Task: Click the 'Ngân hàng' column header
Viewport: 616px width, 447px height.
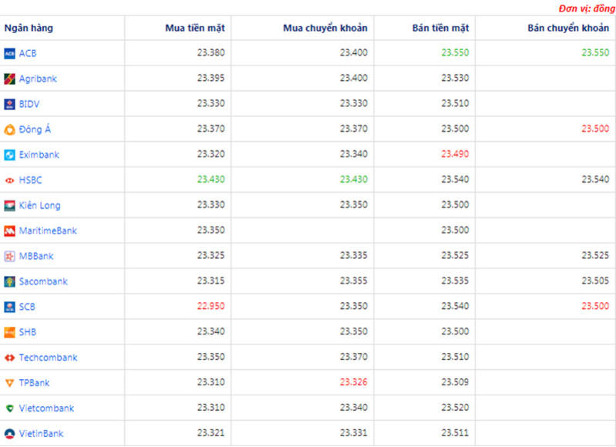Action: [29, 29]
